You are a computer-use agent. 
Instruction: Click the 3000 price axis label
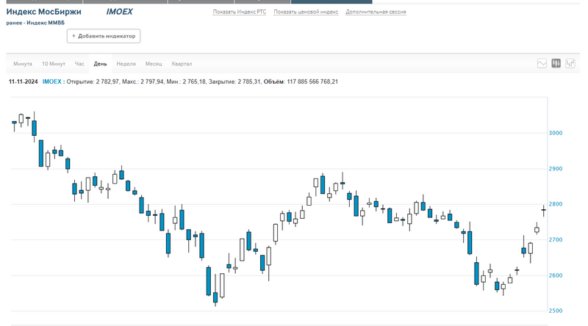[556, 133]
